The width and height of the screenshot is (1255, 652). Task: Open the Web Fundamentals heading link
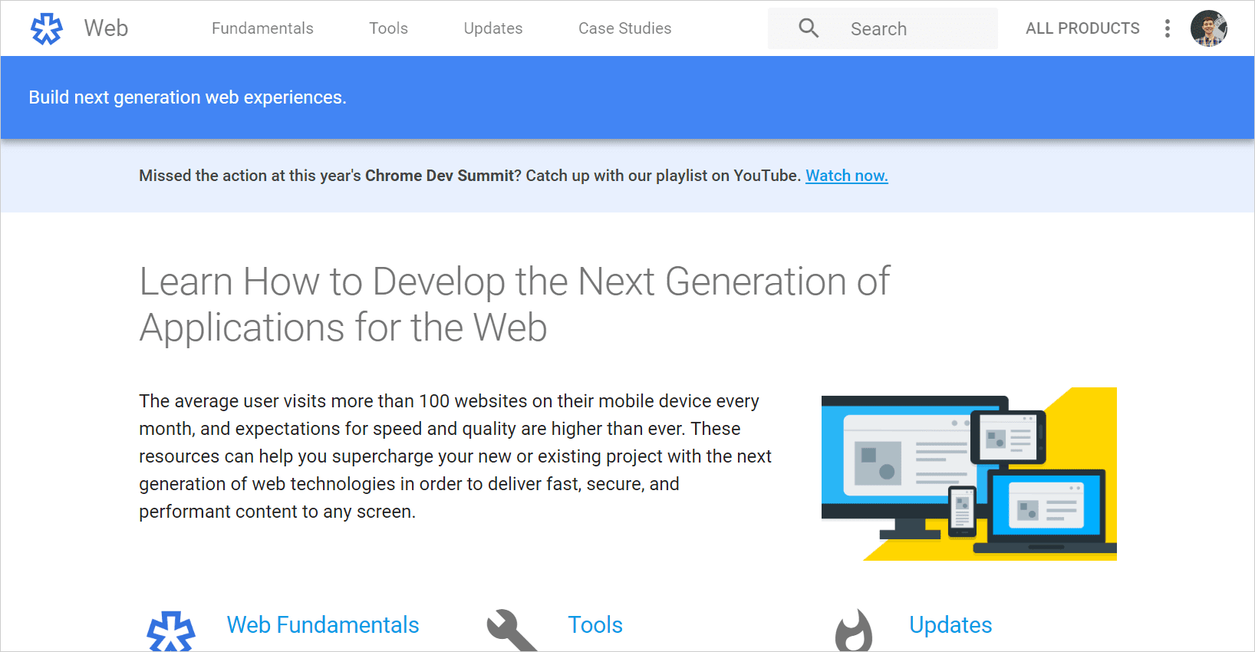tap(323, 625)
